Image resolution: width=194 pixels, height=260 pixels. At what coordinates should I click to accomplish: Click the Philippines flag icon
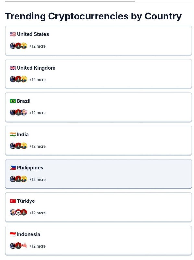click(13, 168)
